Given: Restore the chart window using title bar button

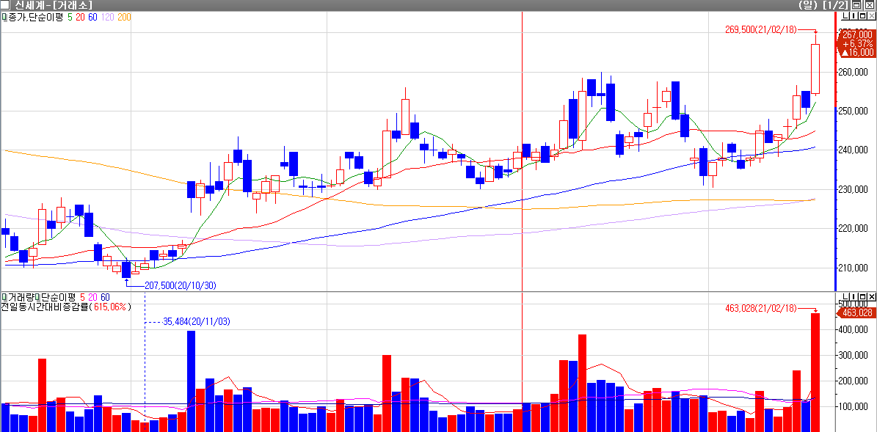Looking at the screenshot, I should [x=856, y=5].
